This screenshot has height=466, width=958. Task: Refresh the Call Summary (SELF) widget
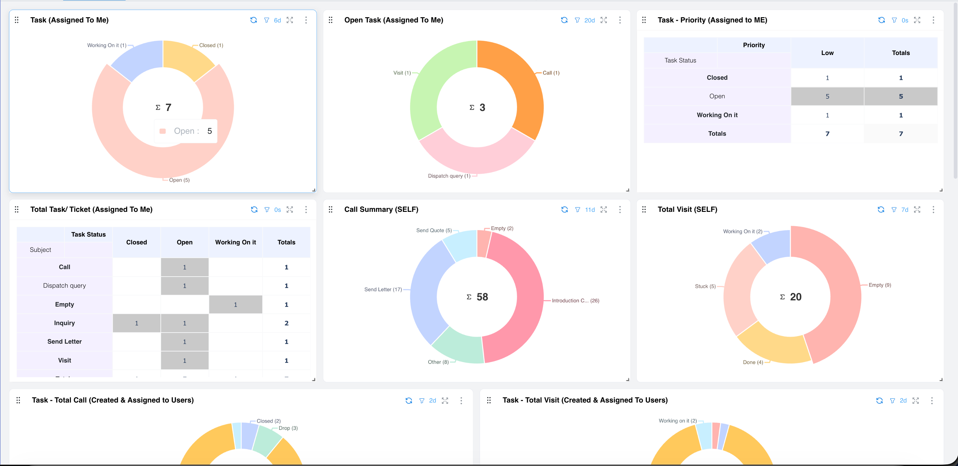point(564,209)
